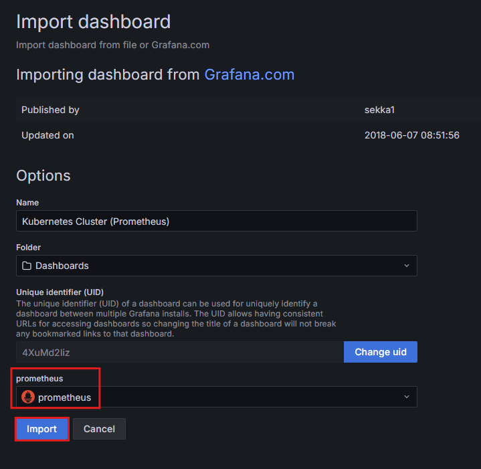Viewport: 481px width, 469px height.
Task: Click the Import dashboard page title
Action: (x=93, y=22)
